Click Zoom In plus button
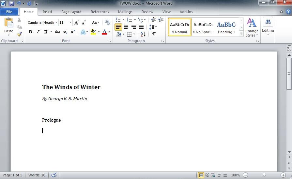Image resolution: width=292 pixels, height=179 pixels. (x=283, y=175)
